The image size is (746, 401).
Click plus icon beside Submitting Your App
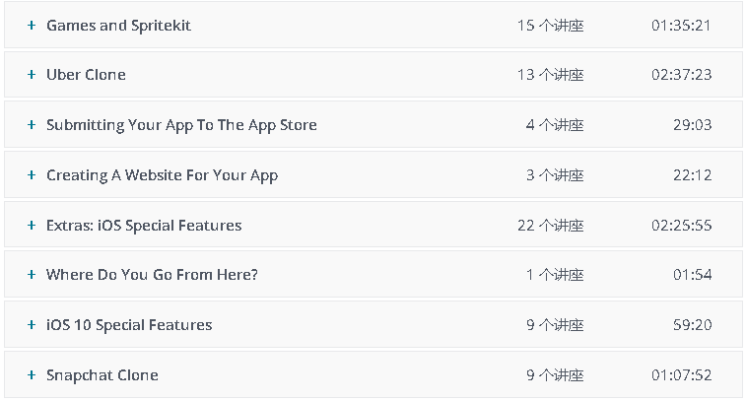point(32,125)
